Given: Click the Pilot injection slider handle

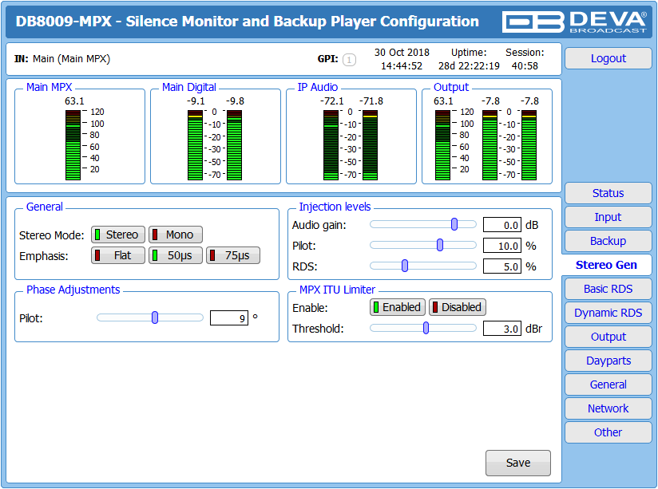Looking at the screenshot, I should (x=440, y=245).
